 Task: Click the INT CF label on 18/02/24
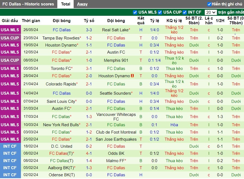[10, 146]
